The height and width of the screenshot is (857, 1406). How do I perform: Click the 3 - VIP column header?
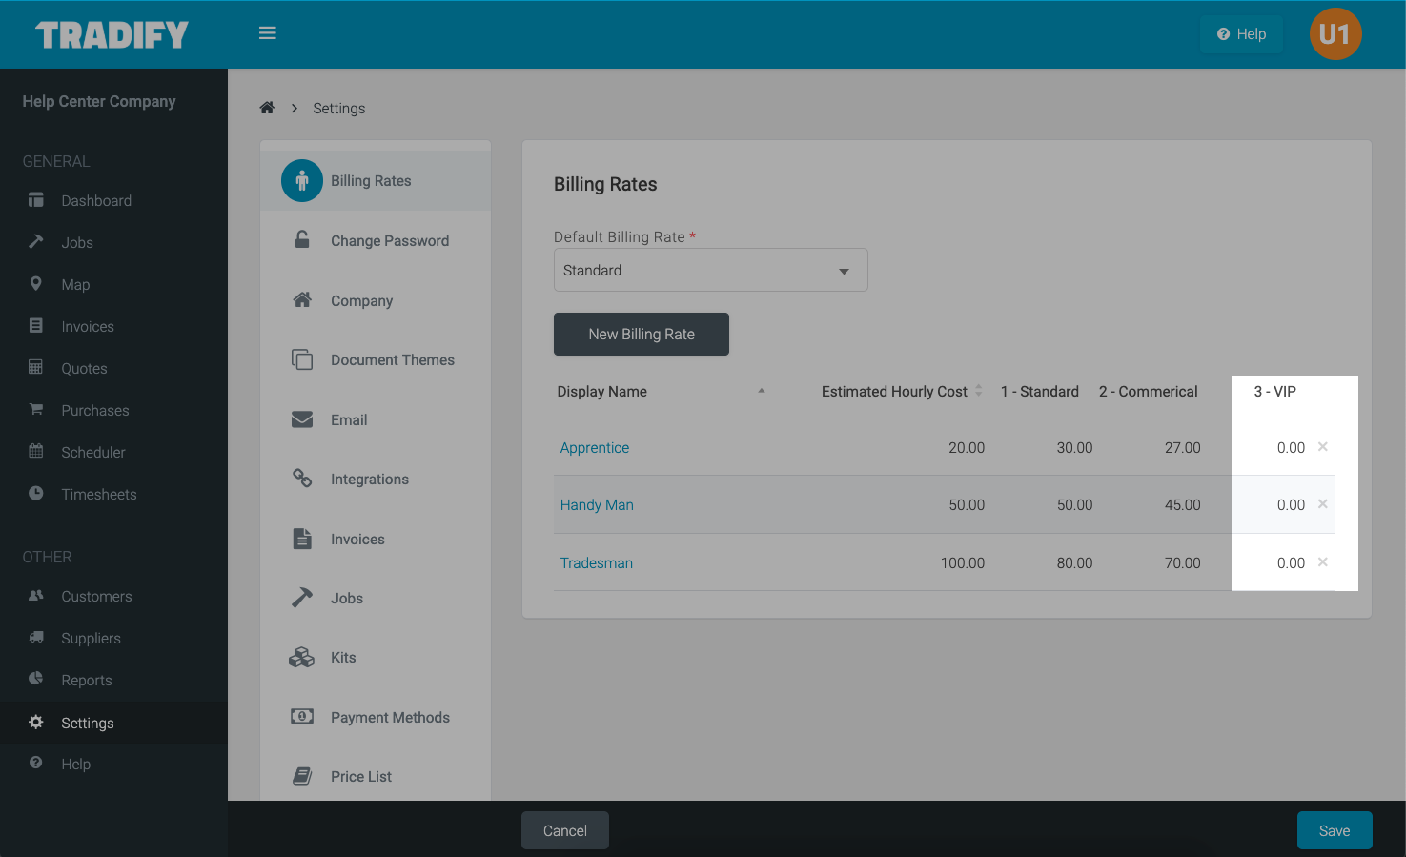click(x=1275, y=391)
